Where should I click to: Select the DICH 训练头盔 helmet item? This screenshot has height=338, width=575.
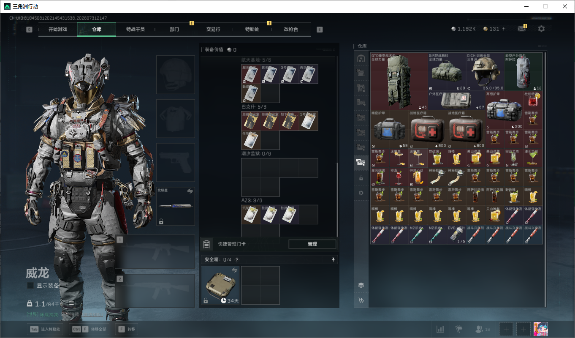point(485,72)
